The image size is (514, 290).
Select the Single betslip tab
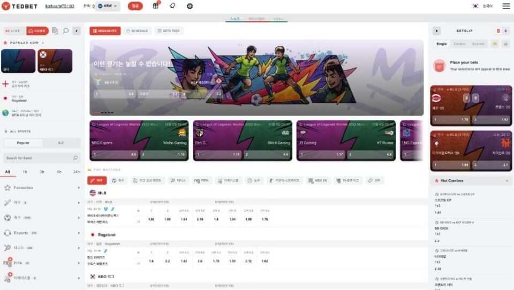coord(441,43)
